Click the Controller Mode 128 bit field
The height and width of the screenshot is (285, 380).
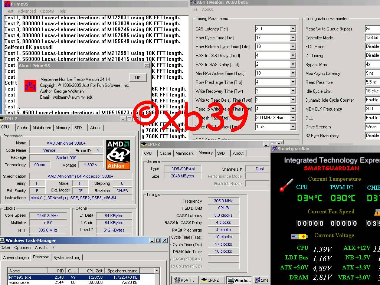pyautogui.click(x=372, y=37)
